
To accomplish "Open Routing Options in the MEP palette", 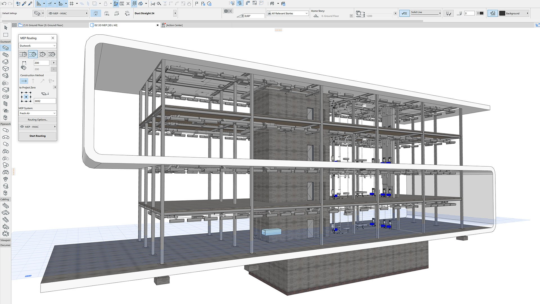I will (37, 120).
